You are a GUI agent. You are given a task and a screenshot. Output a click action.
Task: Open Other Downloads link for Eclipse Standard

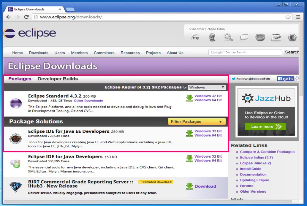click(88, 101)
